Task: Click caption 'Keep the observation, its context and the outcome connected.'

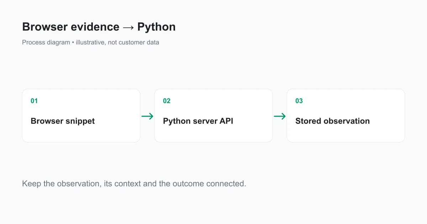Action: 134,184
